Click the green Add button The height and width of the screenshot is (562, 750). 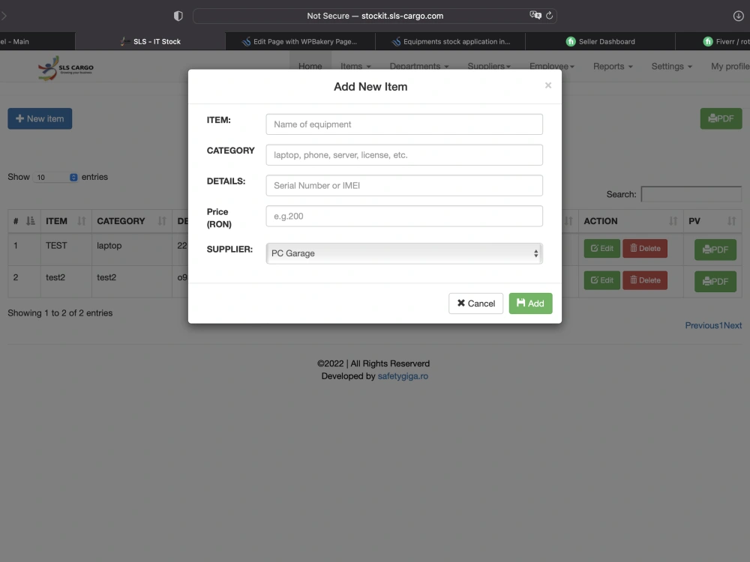click(530, 303)
